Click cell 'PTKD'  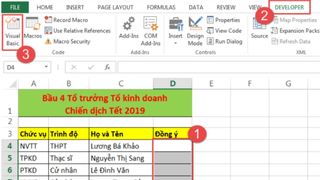click(x=34, y=170)
